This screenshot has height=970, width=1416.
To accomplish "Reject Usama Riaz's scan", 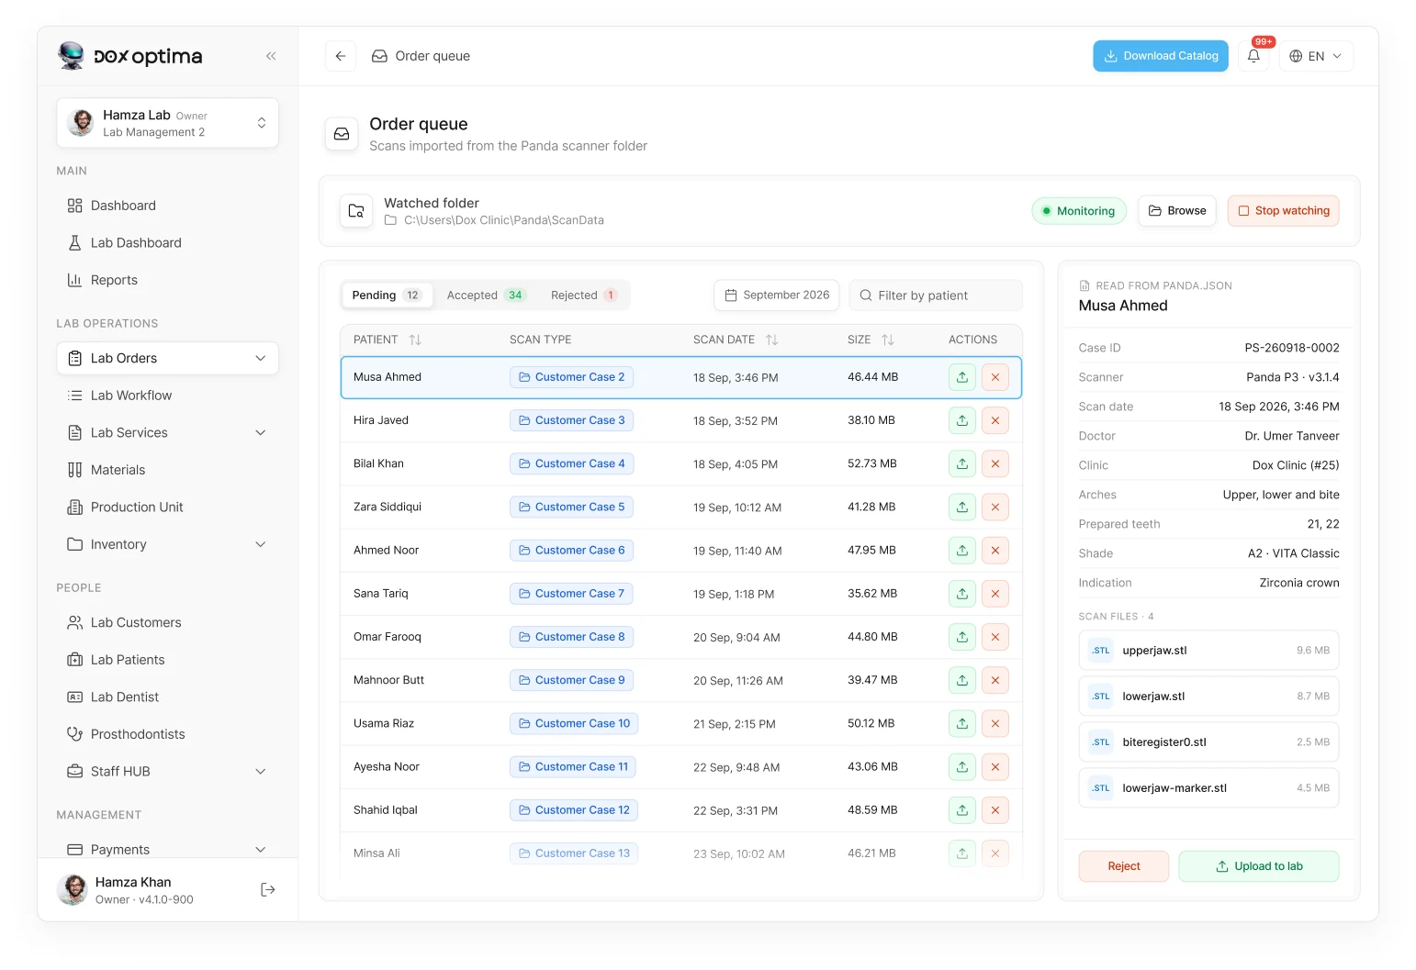I will (x=995, y=723).
